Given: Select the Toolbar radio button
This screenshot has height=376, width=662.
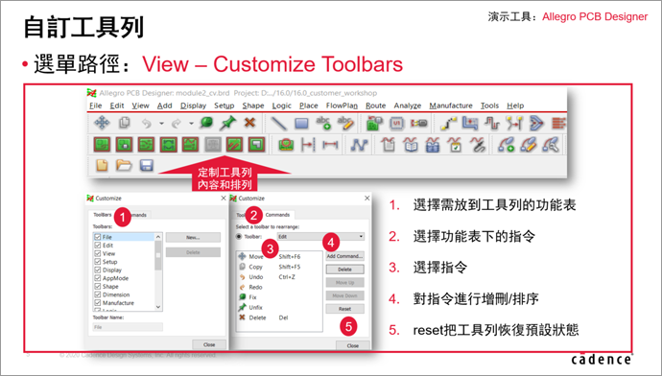Looking at the screenshot, I should pos(239,236).
